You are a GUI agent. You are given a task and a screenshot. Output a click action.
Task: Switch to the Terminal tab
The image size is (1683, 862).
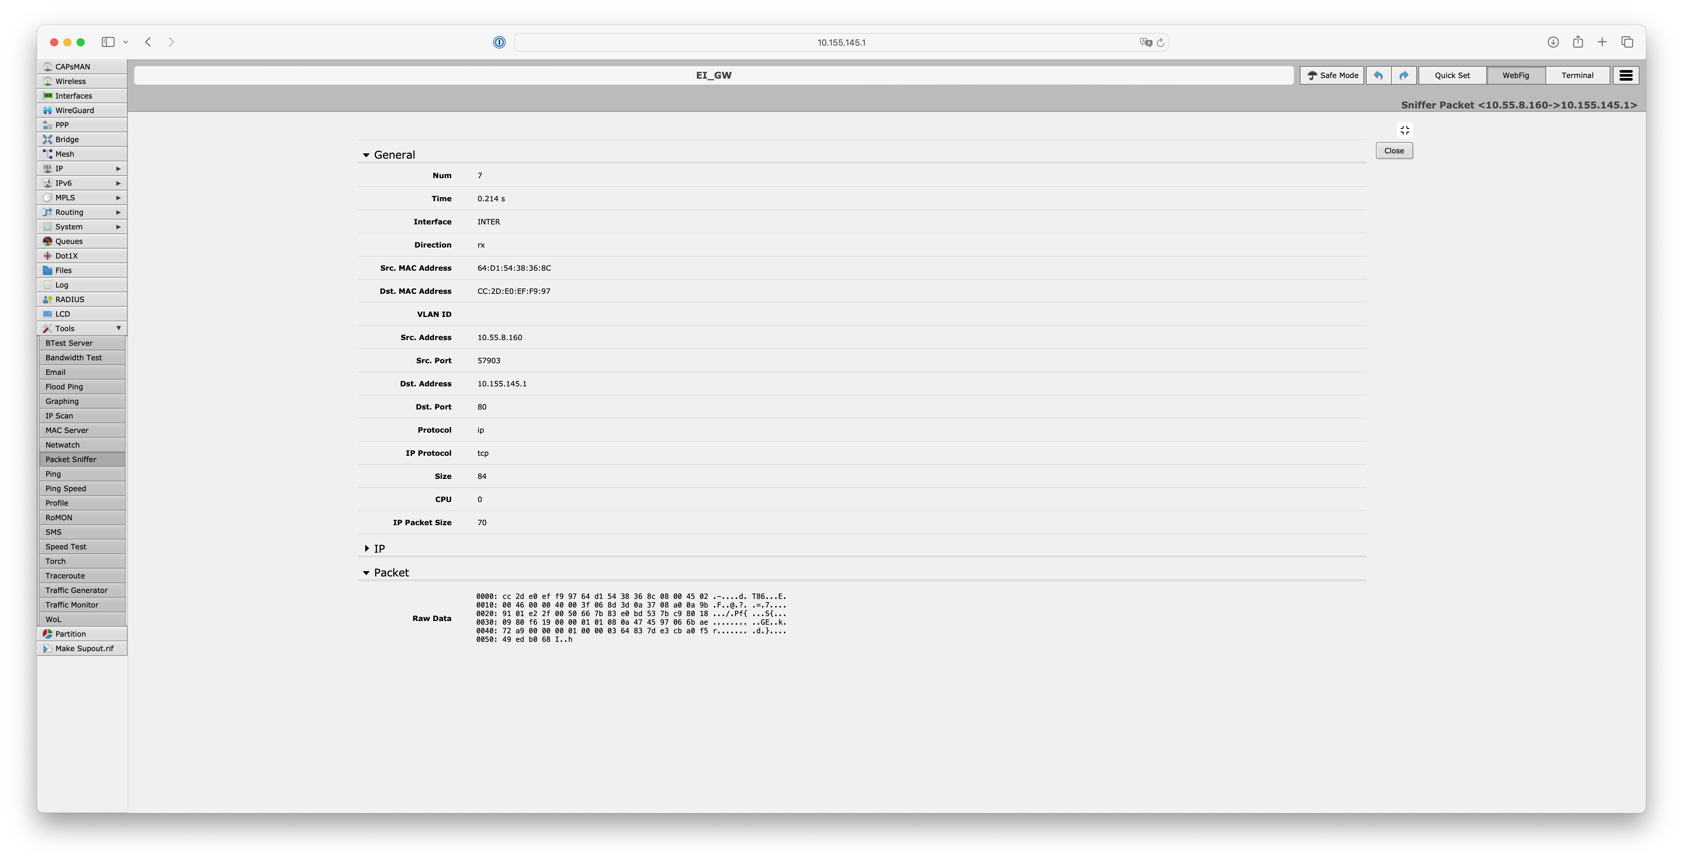[1577, 75]
